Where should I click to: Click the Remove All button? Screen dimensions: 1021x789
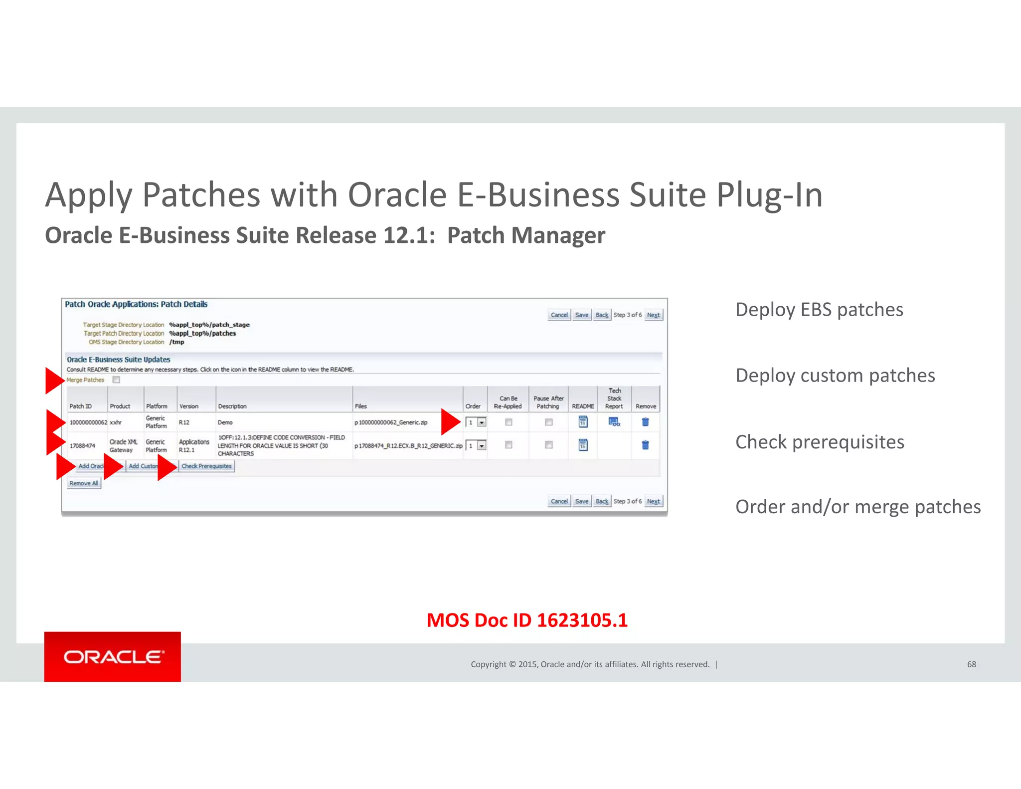coord(84,483)
